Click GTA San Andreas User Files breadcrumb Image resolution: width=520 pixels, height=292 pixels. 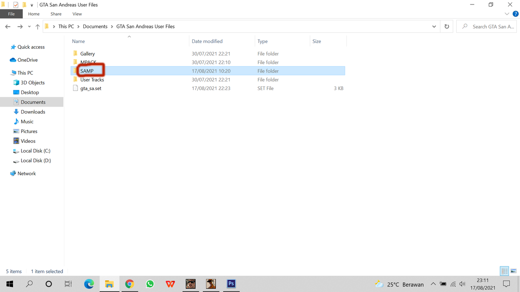pos(145,26)
